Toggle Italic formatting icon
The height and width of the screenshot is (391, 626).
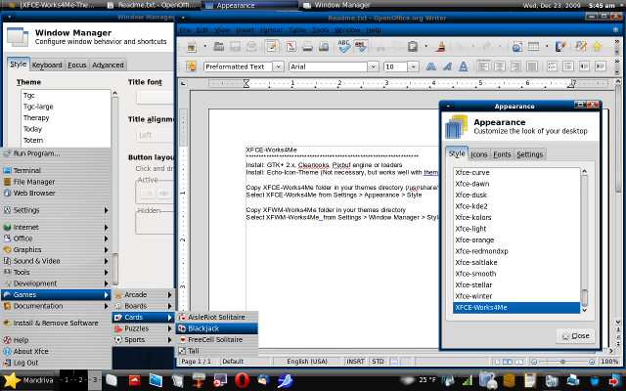click(x=447, y=66)
